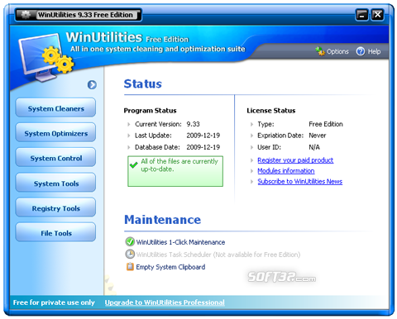Viewport: 397px width, 319px height.
Task: Click Register your paid product link
Action: 295,160
